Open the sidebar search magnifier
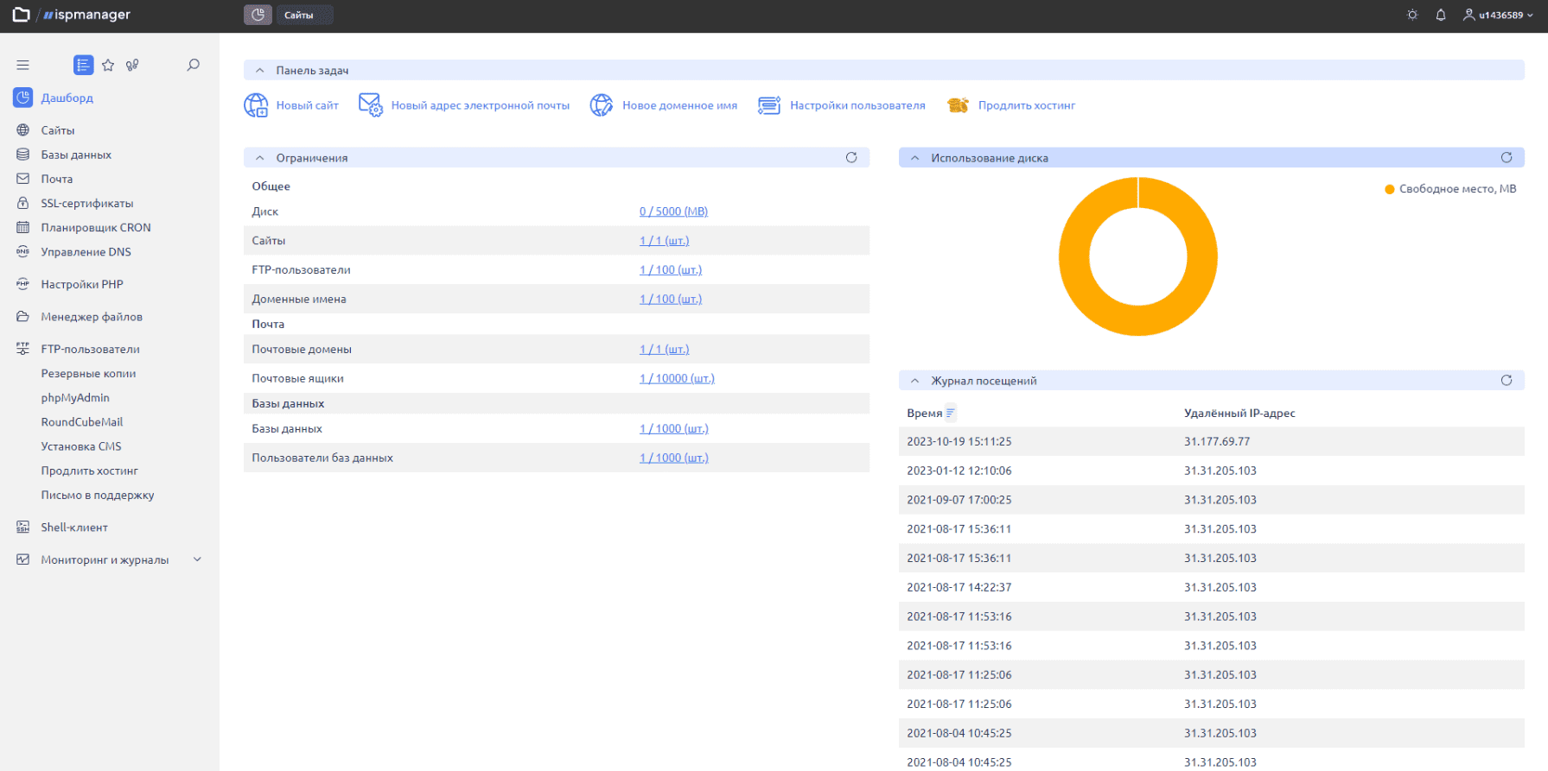The width and height of the screenshot is (1548, 771). (194, 65)
